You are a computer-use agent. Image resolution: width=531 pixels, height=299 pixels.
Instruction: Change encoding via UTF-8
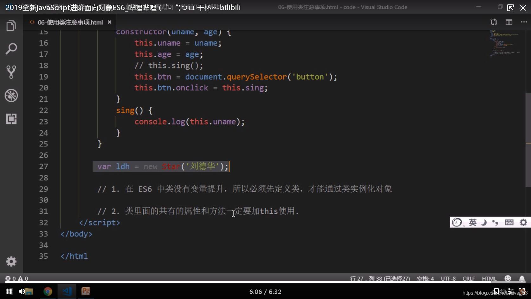pyautogui.click(x=448, y=278)
